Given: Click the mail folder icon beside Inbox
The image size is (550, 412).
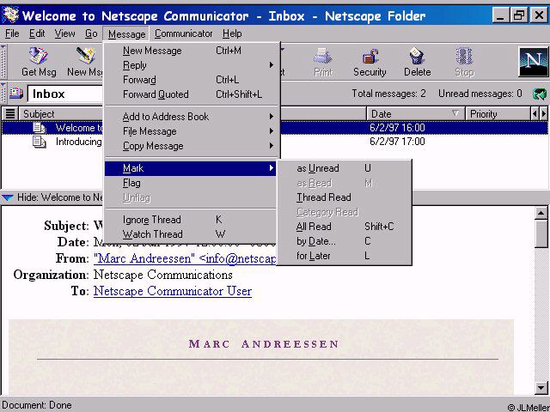Looking at the screenshot, I should click(15, 94).
